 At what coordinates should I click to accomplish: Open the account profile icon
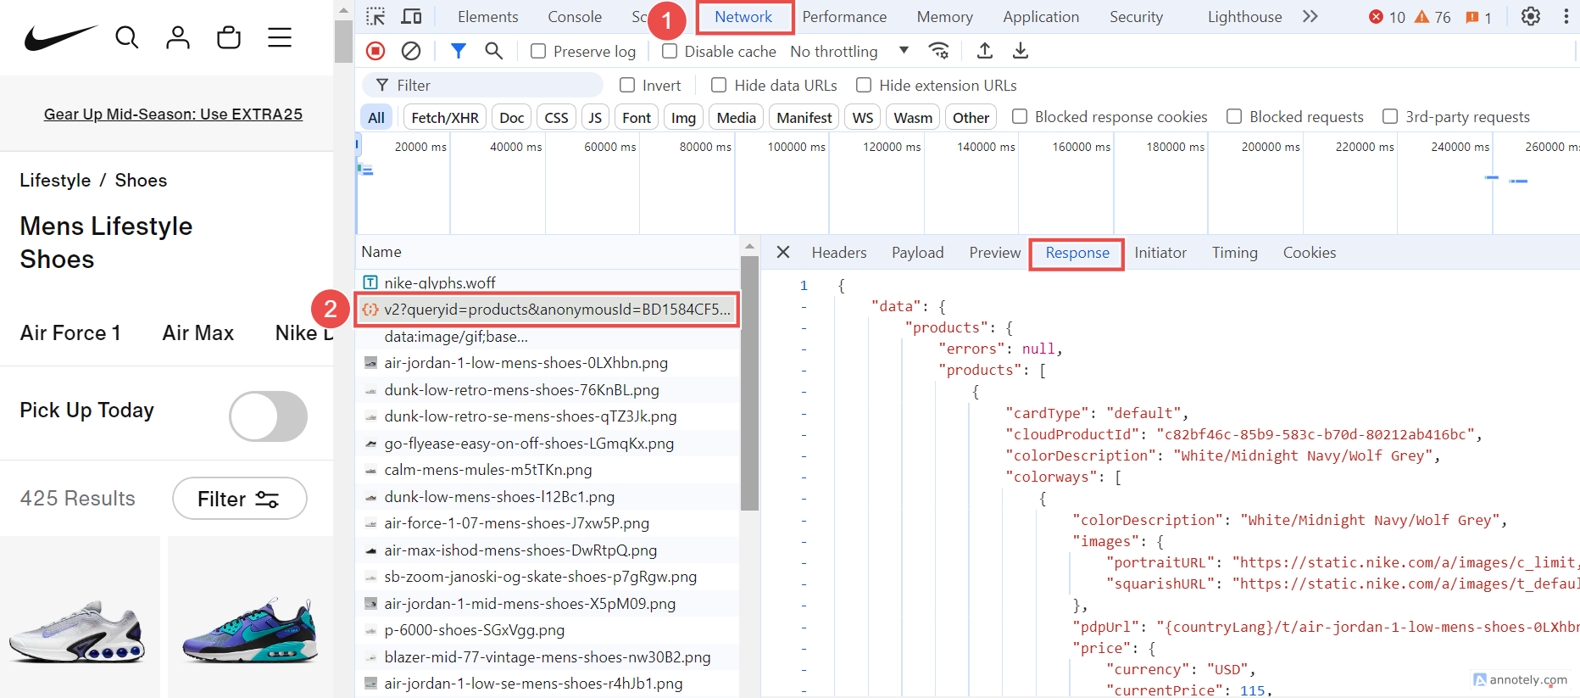click(x=178, y=37)
